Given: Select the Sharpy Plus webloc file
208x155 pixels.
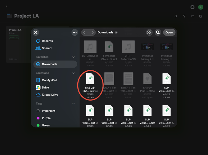Looking at the screenshot, I should (x=147, y=86).
